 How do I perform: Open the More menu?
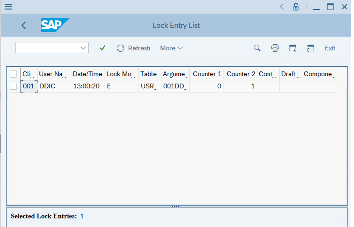(x=171, y=48)
